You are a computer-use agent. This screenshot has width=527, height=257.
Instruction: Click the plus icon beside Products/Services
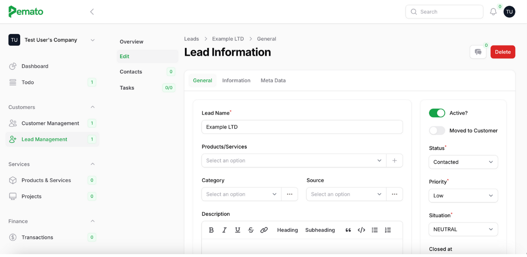pos(394,160)
